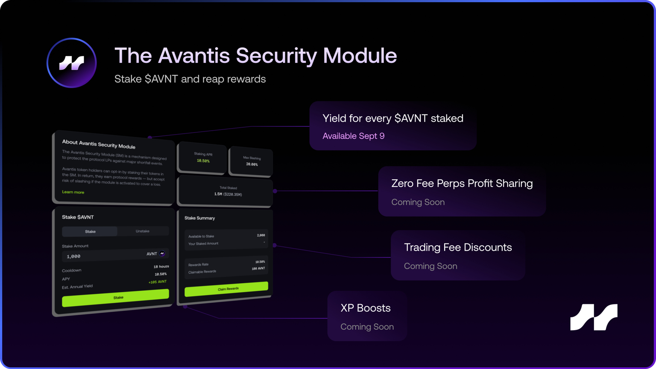This screenshot has height=369, width=656.
Task: Click the Avantis logo in the top-left circle
Action: (72, 63)
